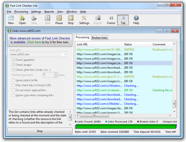Screen dimensions: 186x142
Task: Select the //screensh... 200 OK green row
Action: (x=124, y=90)
